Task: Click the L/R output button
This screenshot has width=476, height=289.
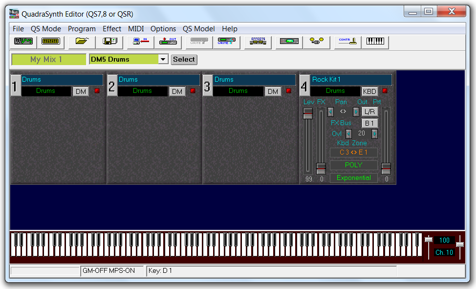Action: pos(369,112)
